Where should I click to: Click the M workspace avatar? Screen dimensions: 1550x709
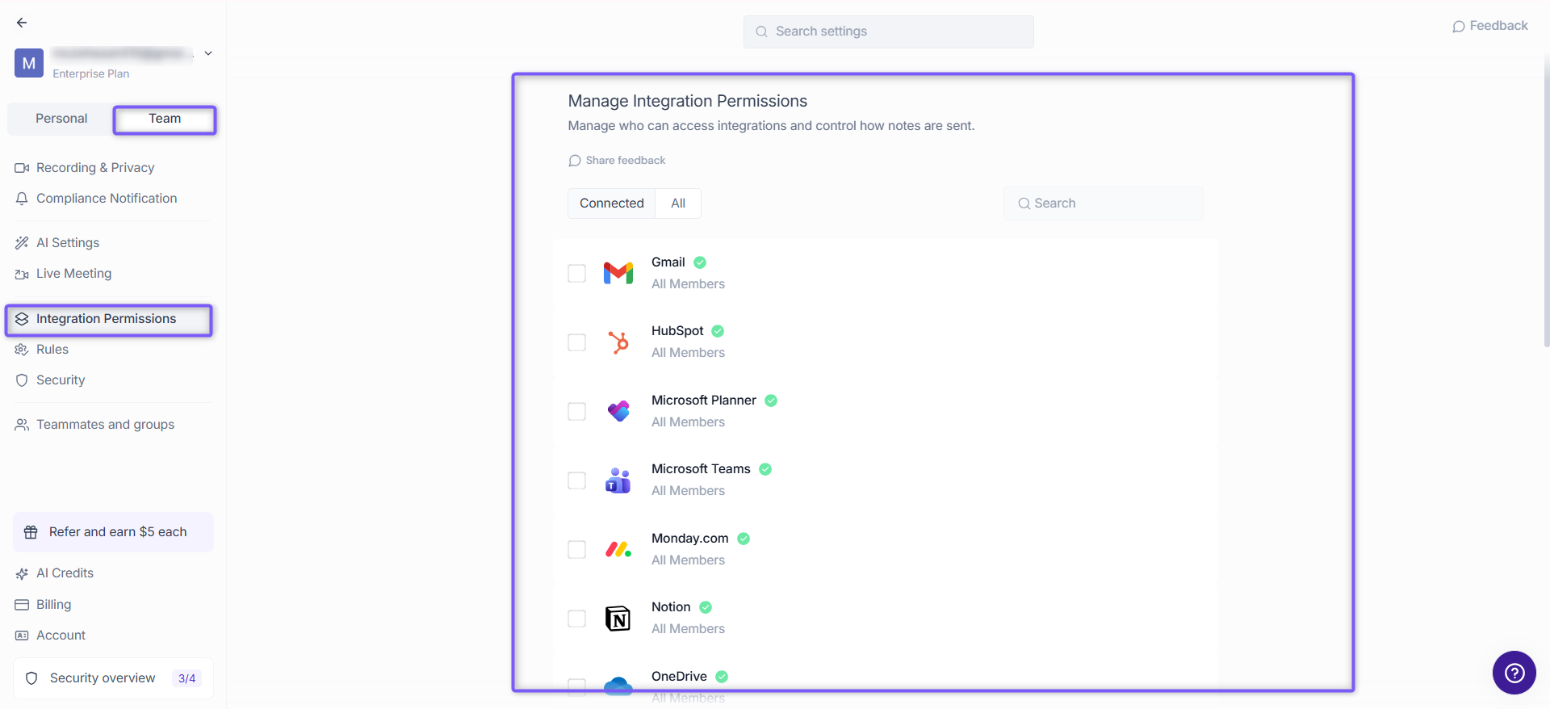(x=29, y=63)
